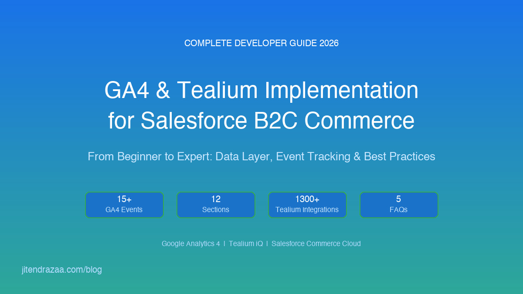Click the Google Analytics 4 footer label
Image resolution: width=523 pixels, height=294 pixels.
(190, 243)
